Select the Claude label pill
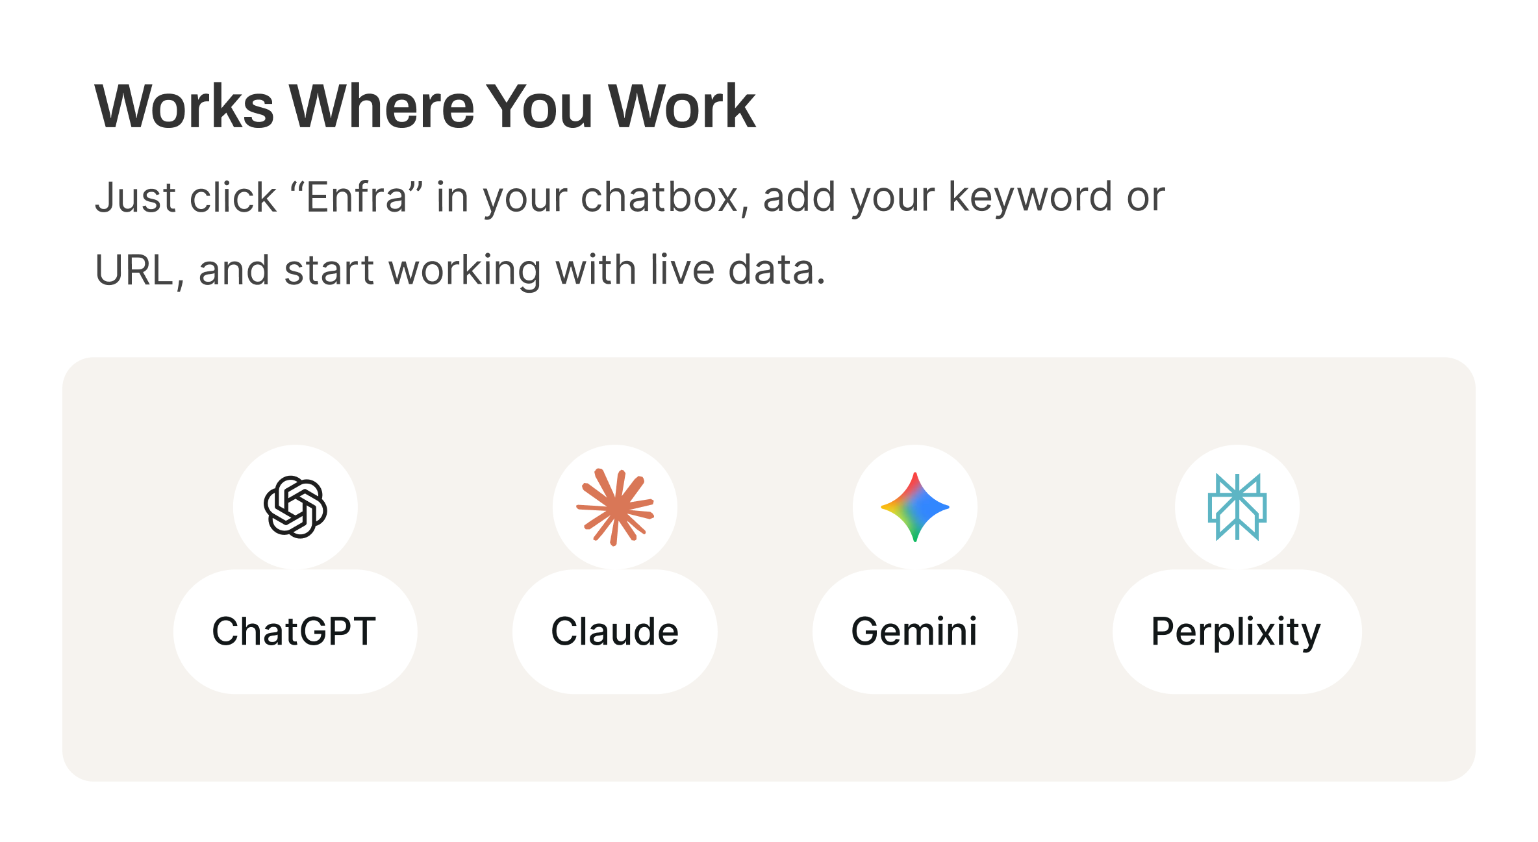The height and width of the screenshot is (842, 1538). click(615, 632)
